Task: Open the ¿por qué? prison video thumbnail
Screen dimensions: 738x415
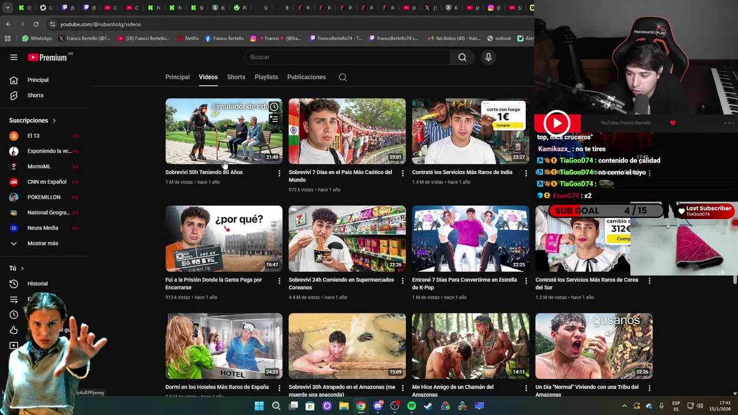Action: 224,239
